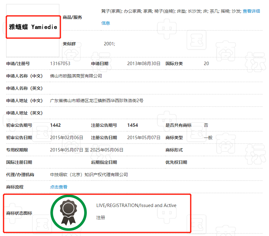Click the 是否共有商标 field label

pos(179,125)
